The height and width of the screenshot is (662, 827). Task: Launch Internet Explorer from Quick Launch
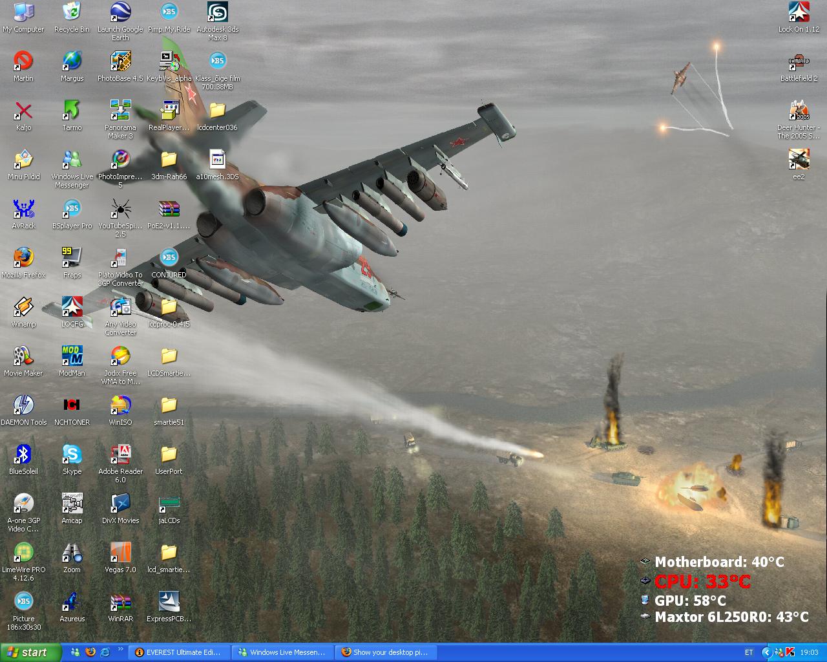105,652
